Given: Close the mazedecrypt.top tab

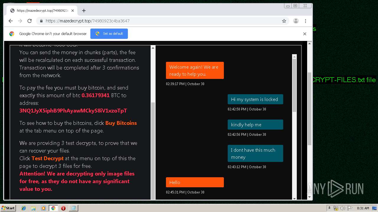Looking at the screenshot, I should pos(73,11).
